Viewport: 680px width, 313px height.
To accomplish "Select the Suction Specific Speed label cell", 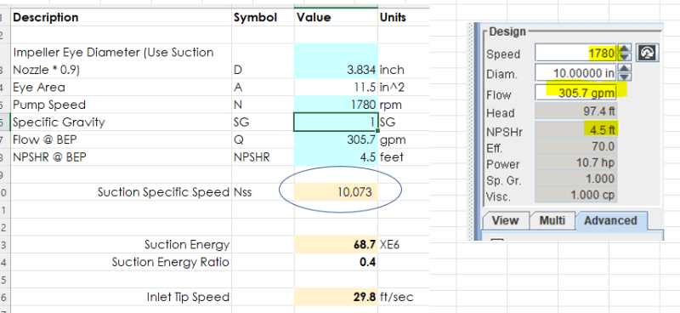I will click(121, 192).
